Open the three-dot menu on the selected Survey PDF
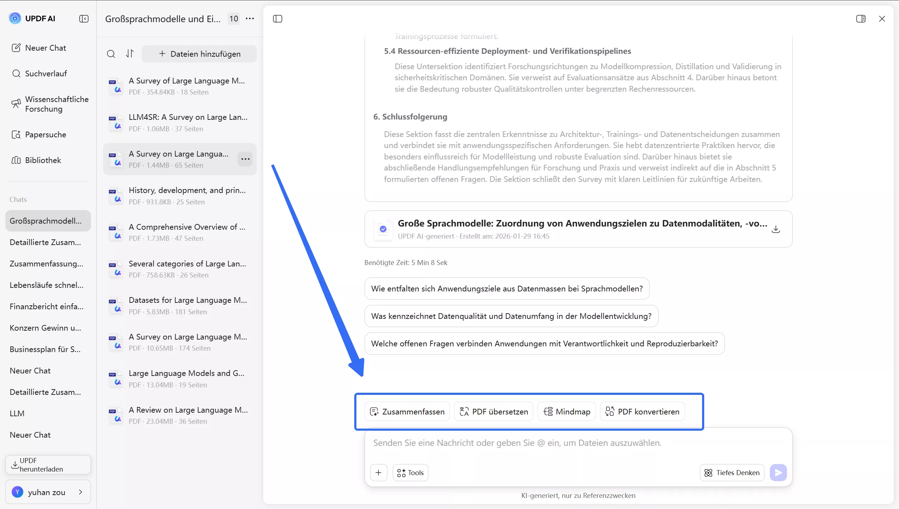Image resolution: width=899 pixels, height=509 pixels. point(245,159)
